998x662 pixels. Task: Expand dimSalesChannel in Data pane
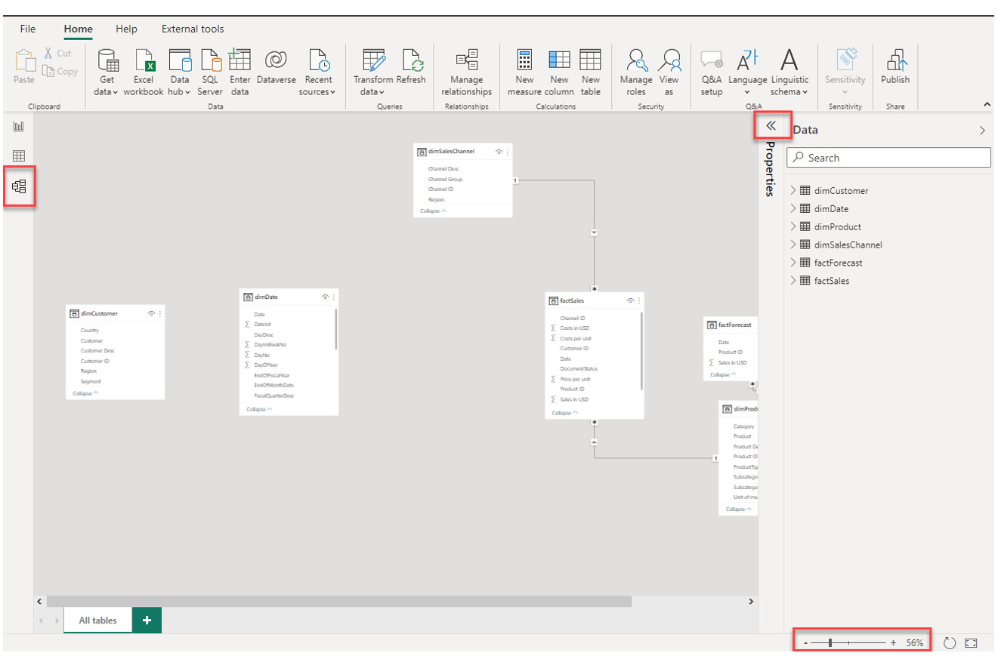tap(793, 245)
